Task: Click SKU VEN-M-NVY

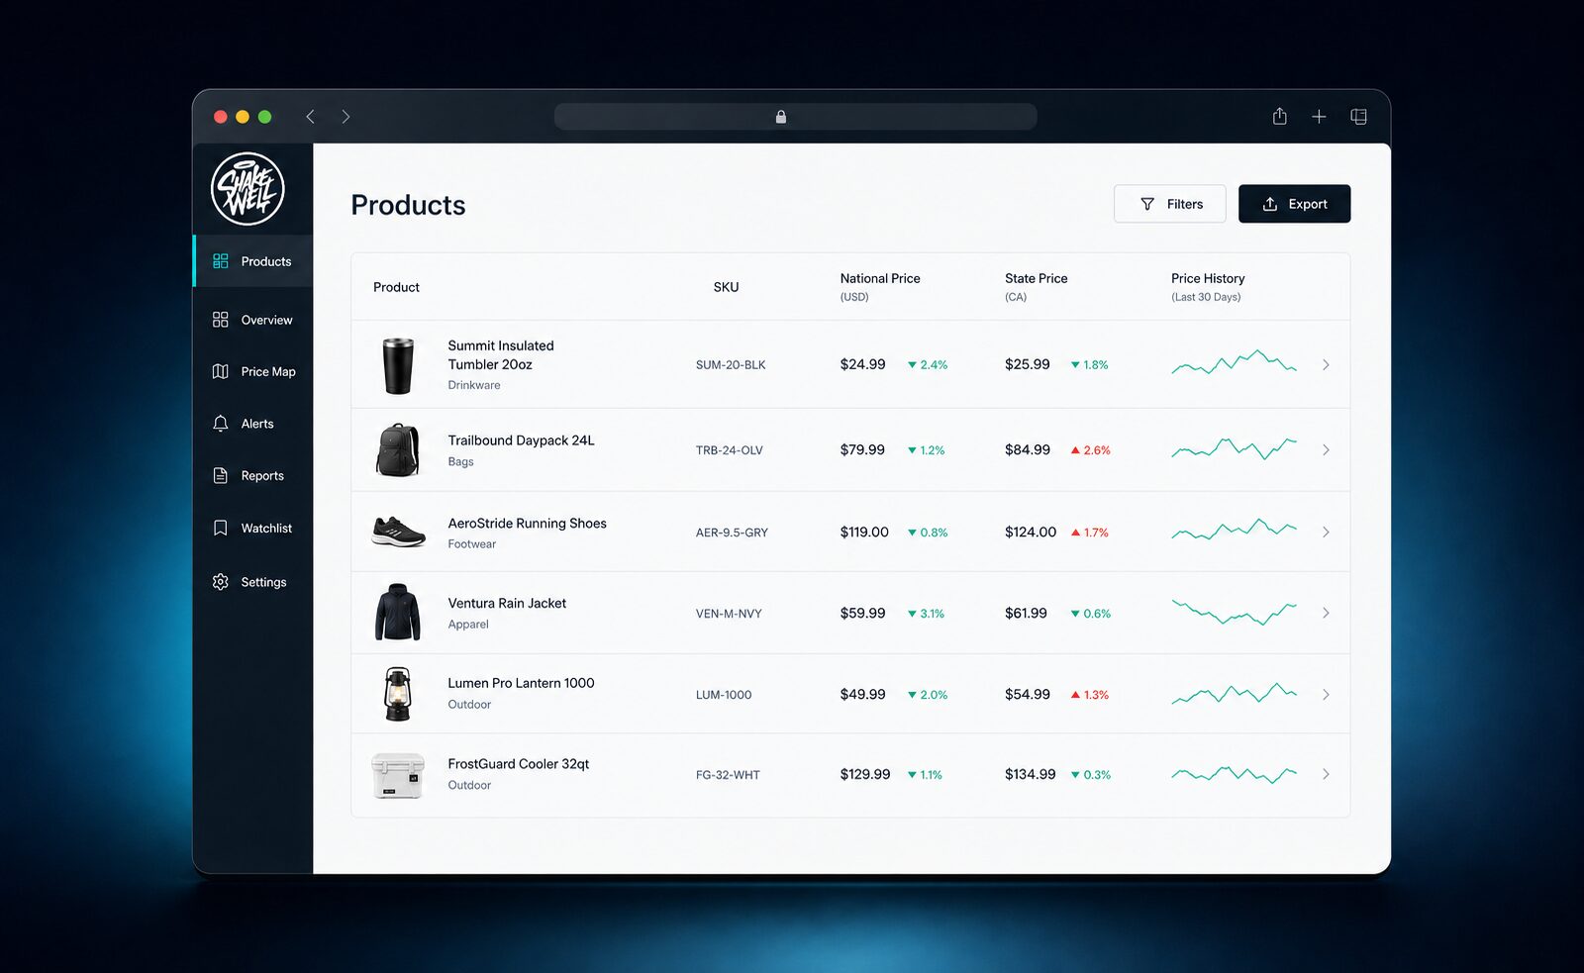Action: (729, 614)
